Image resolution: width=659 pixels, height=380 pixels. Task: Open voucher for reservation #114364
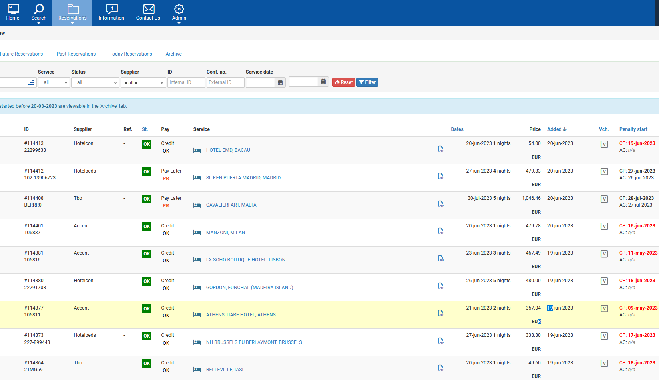click(x=604, y=363)
